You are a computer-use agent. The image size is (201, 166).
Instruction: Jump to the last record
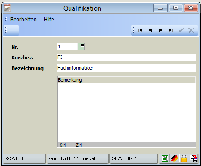click(171, 30)
